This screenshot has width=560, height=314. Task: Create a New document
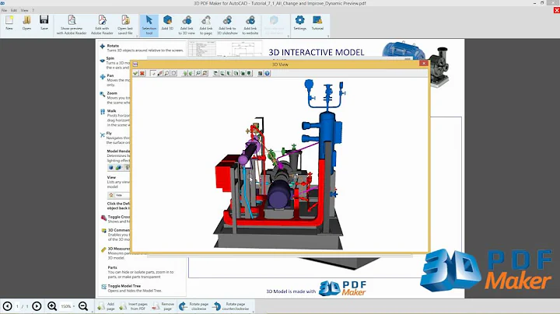click(x=9, y=23)
